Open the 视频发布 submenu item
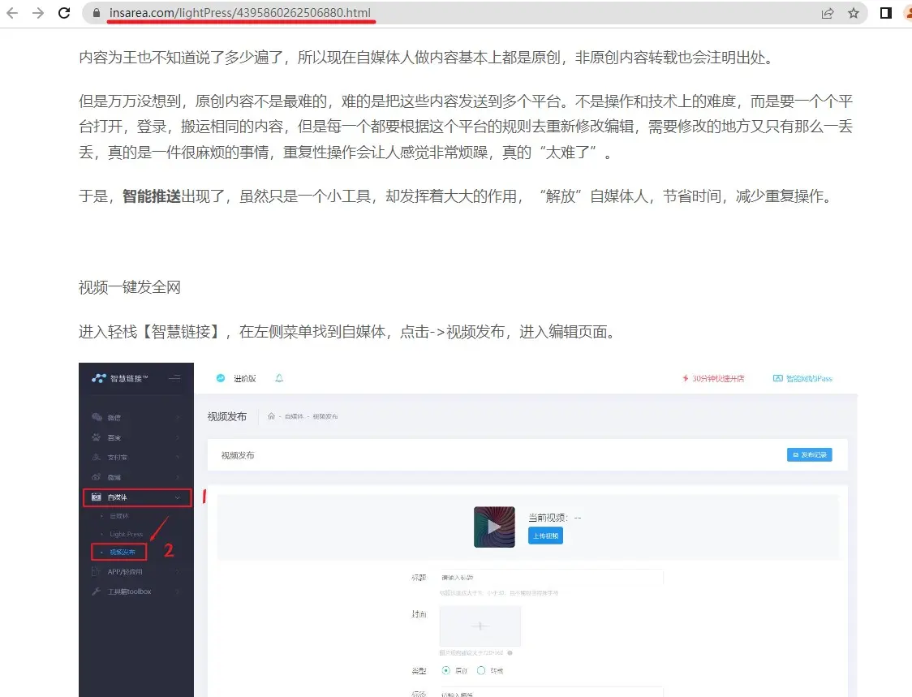The width and height of the screenshot is (912, 697). 123,553
